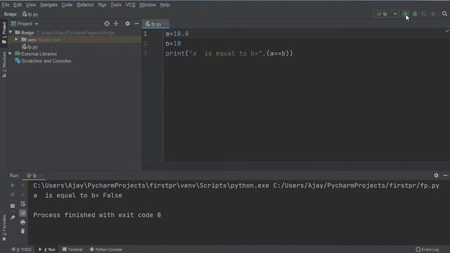Click the Down the Stack Trace arrow
Image resolution: width=450 pixels, height=253 pixels.
coord(23,195)
